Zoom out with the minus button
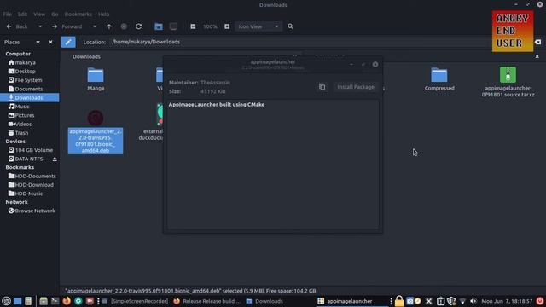The image size is (546, 307). 193,26
